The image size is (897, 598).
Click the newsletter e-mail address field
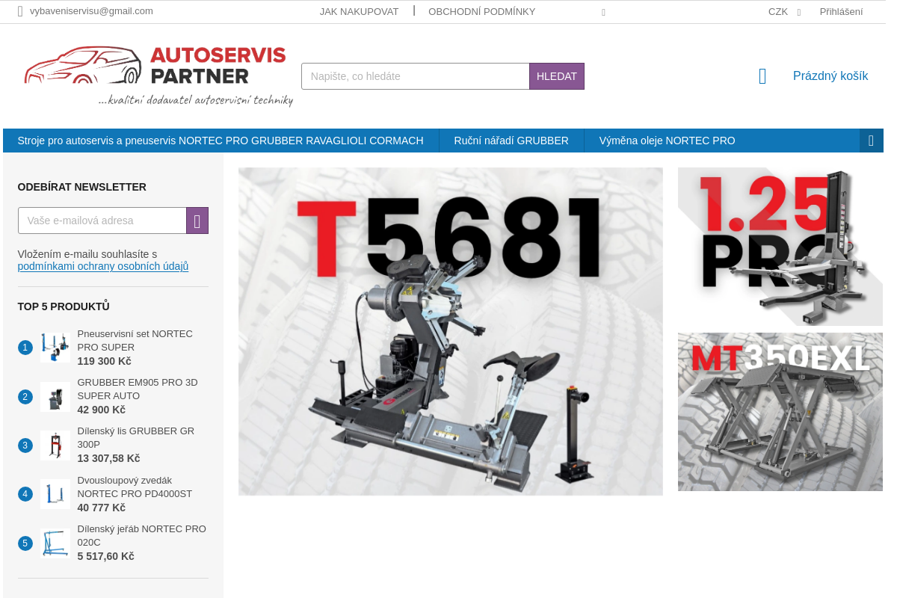pyautogui.click(x=102, y=221)
